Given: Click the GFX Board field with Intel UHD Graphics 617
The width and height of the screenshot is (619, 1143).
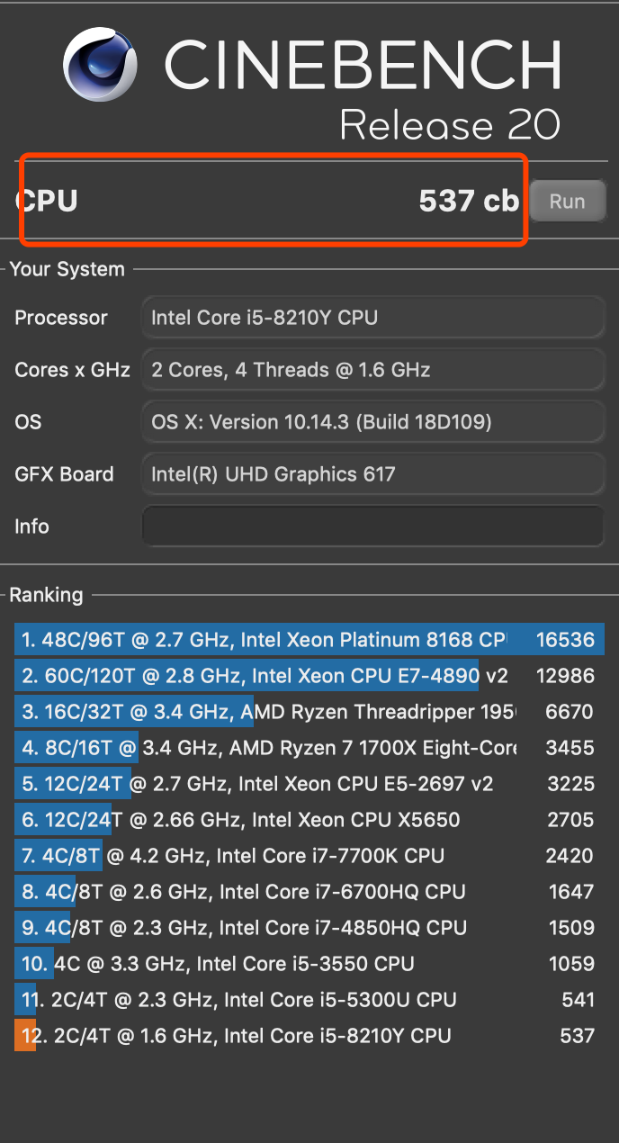Looking at the screenshot, I should click(372, 473).
